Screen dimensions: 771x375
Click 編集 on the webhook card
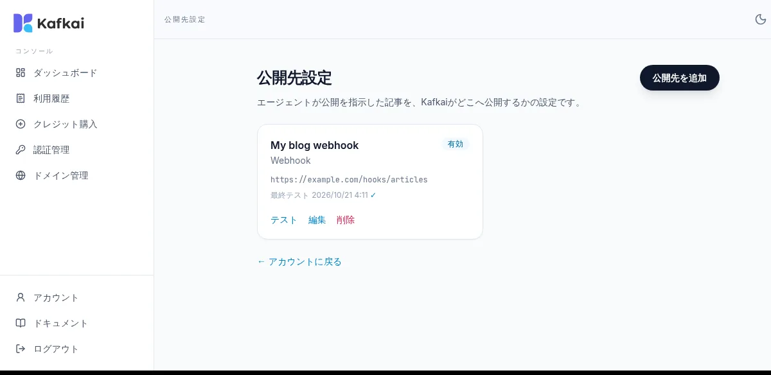317,220
